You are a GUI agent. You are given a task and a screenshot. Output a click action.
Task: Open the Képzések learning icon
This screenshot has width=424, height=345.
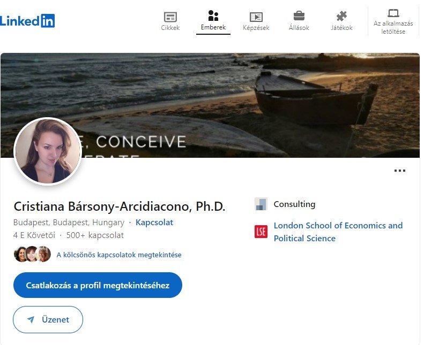256,17
